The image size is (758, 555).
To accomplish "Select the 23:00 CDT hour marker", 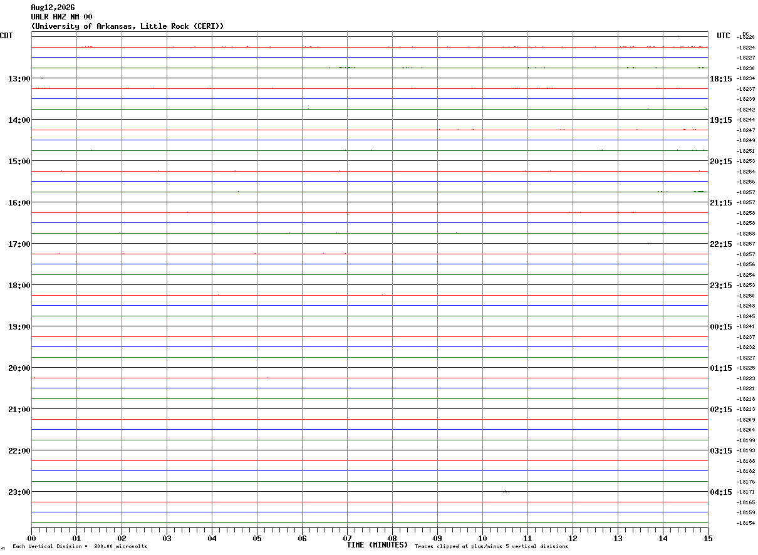I will [x=19, y=492].
